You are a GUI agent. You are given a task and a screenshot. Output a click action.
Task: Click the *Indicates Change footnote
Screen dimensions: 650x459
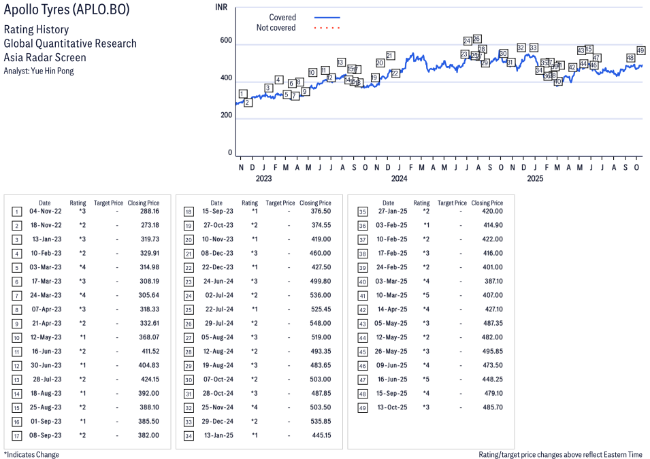pyautogui.click(x=31, y=454)
